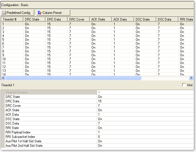Viewport: 196px width, 152px height.
Task: Click DSC Data cell of timeslot 8
Action: pos(167,51)
